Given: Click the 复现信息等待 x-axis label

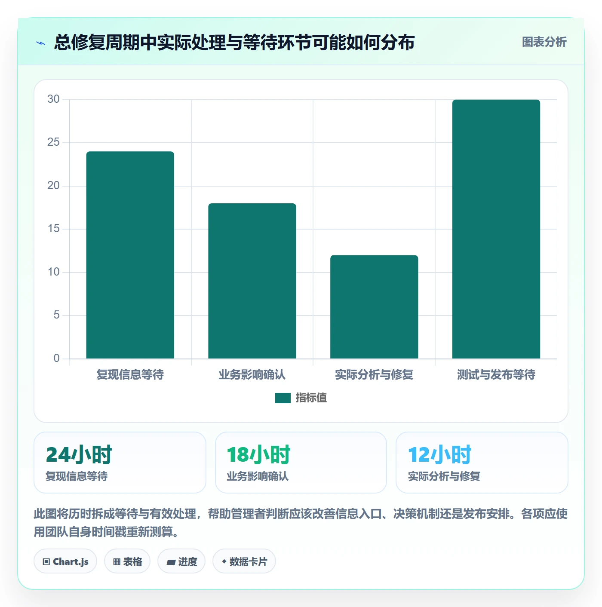Looking at the screenshot, I should click(x=130, y=375).
